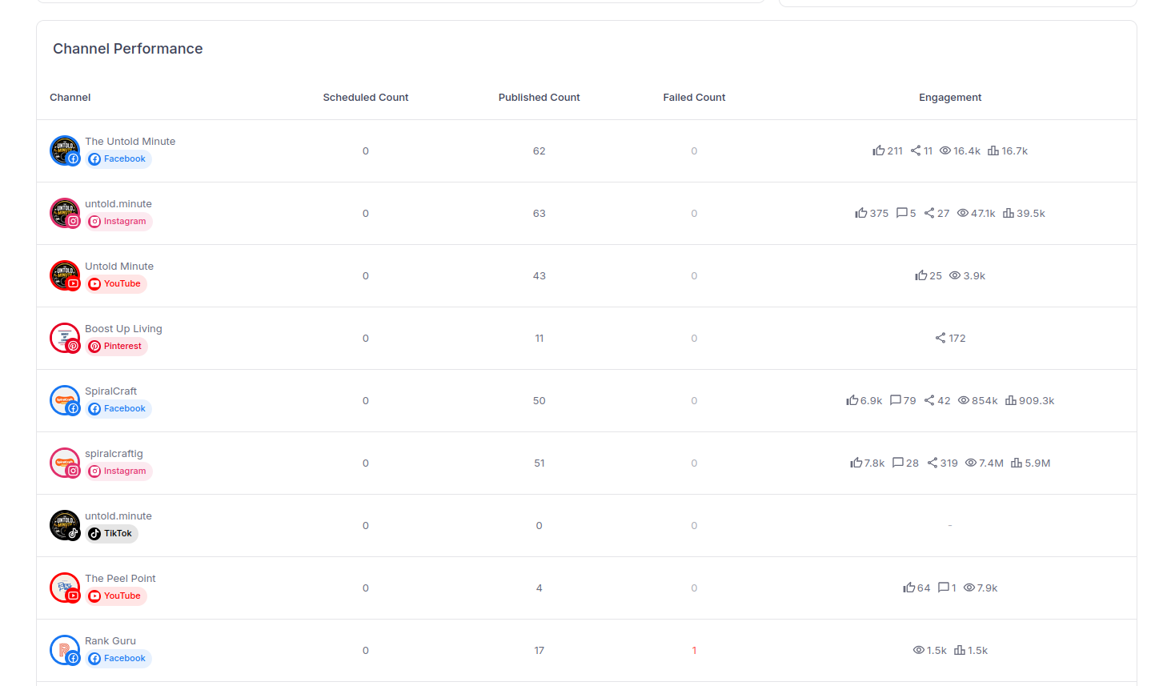Click the red failed count 1 for Rank Guru
Viewport: 1171px width, 686px height.
point(694,651)
